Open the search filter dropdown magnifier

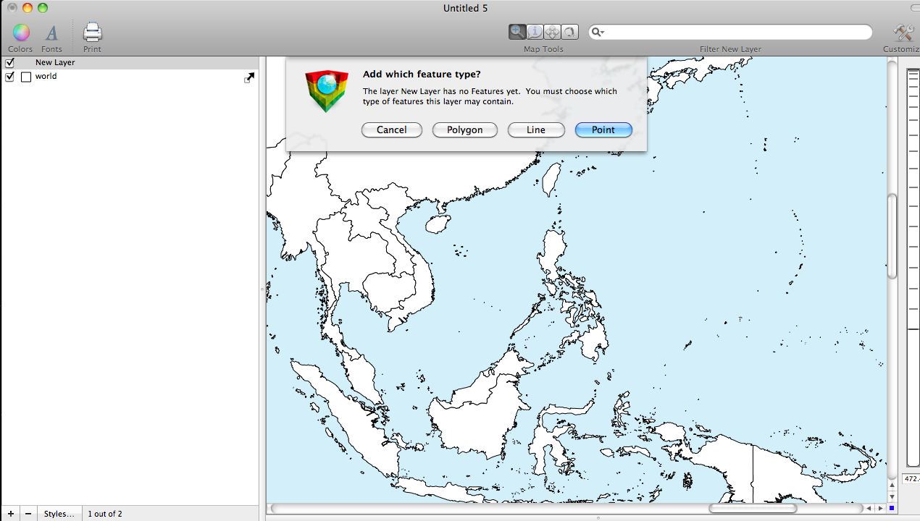pyautogui.click(x=598, y=33)
